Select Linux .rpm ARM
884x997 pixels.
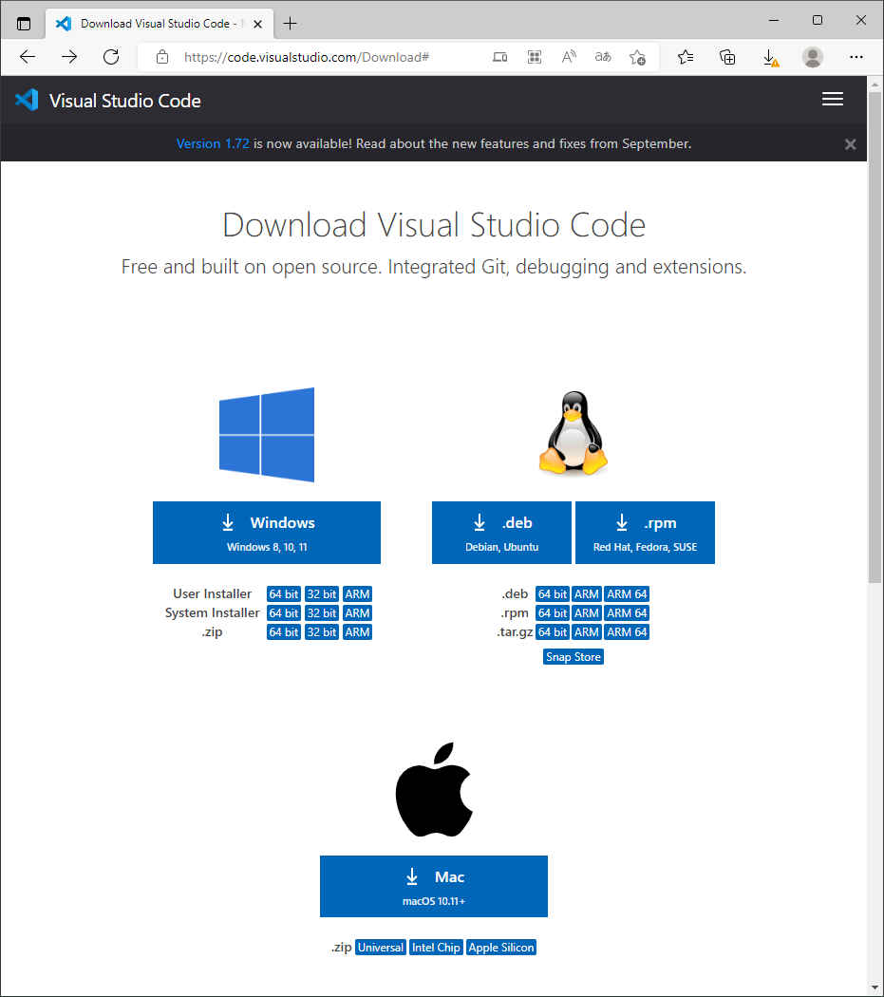tap(587, 613)
